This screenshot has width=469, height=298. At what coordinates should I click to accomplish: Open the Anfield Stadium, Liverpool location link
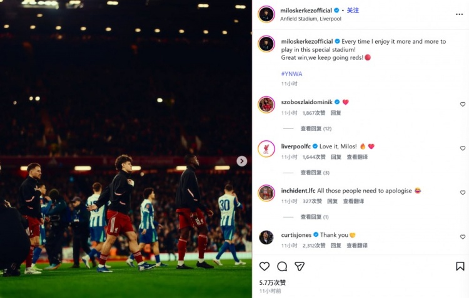[310, 19]
